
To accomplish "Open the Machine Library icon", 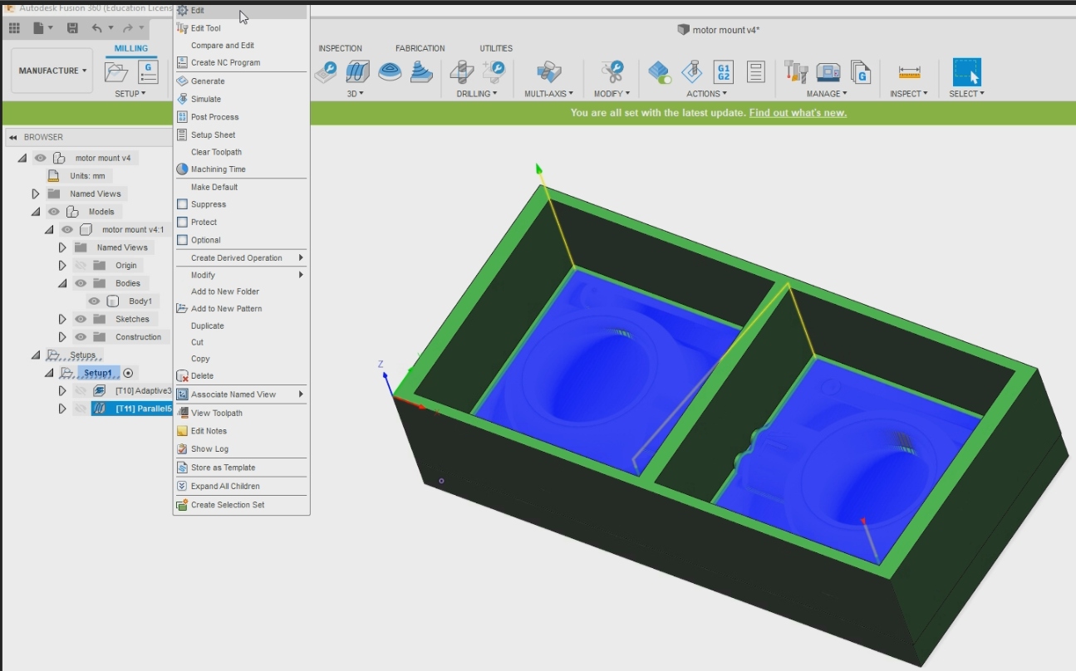I will 828,72.
